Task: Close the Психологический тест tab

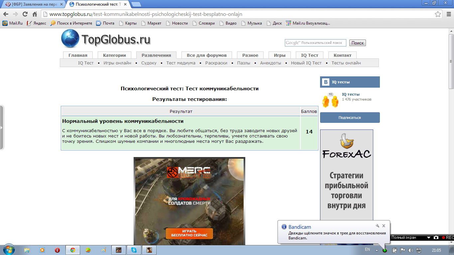Action: coord(125,4)
